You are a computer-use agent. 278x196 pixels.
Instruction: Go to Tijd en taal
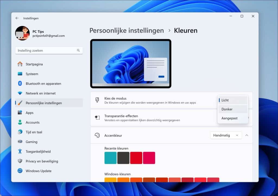[49, 132]
